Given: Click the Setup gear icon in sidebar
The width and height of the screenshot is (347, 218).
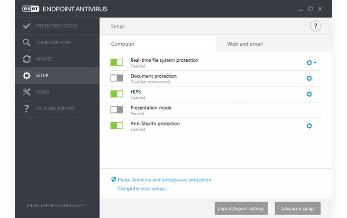Looking at the screenshot, I should pyautogui.click(x=27, y=76).
